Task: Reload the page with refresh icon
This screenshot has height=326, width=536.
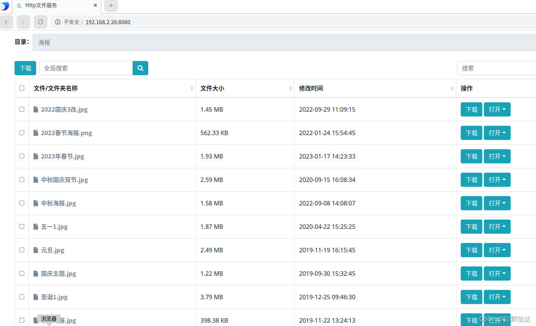Action: [x=41, y=22]
